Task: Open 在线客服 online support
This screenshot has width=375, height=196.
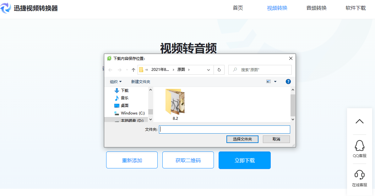Action: coord(359,179)
